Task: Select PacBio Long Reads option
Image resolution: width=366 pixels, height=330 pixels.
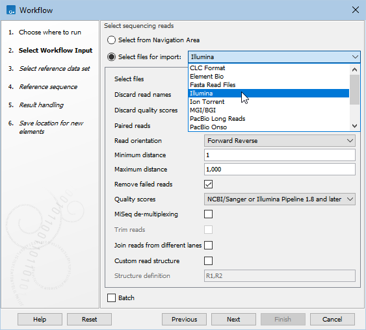Action: tap(268, 118)
